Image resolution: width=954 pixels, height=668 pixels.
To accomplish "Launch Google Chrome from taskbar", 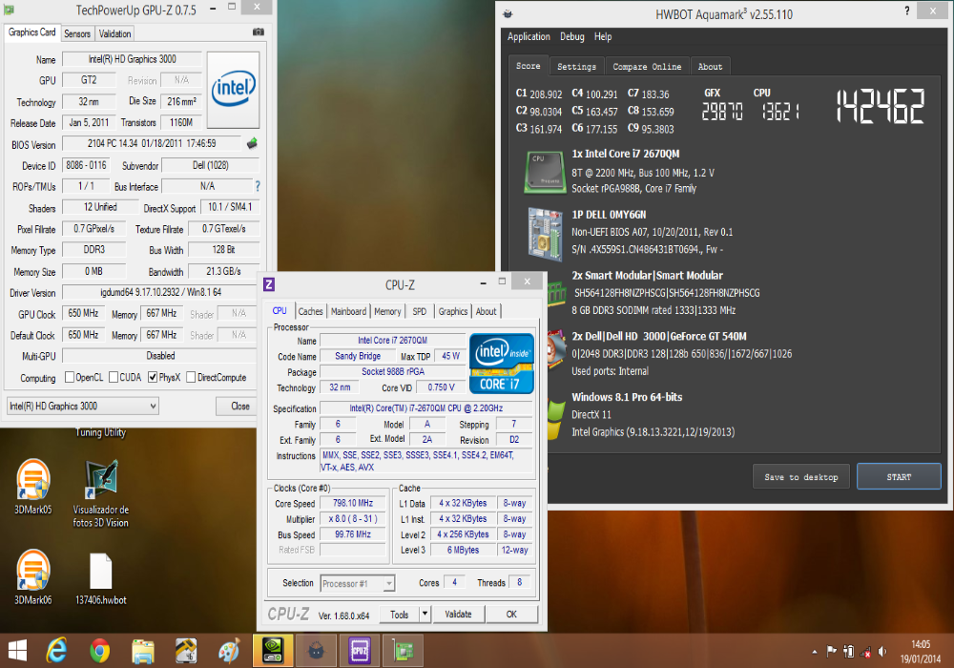I will click(100, 651).
